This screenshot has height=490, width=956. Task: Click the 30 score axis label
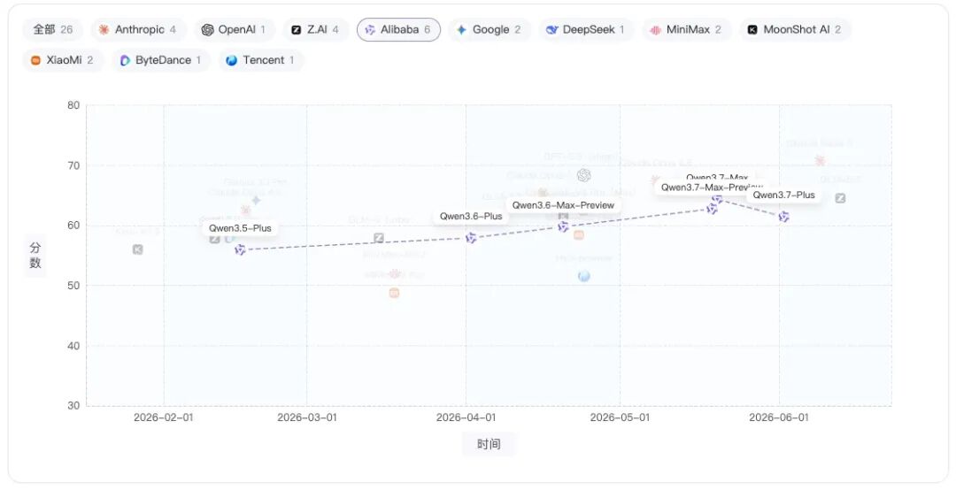(x=73, y=405)
